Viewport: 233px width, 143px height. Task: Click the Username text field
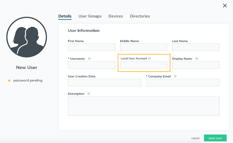tap(92, 65)
